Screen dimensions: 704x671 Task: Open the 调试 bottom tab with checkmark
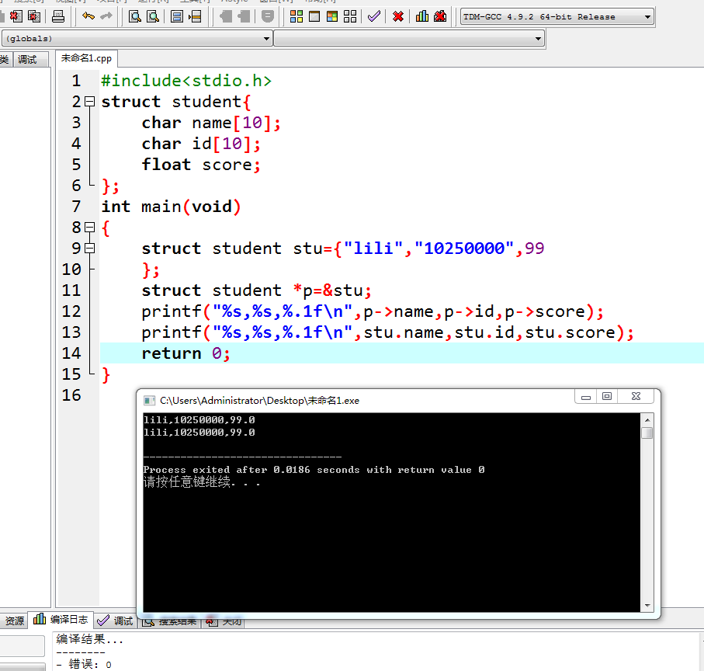click(115, 621)
